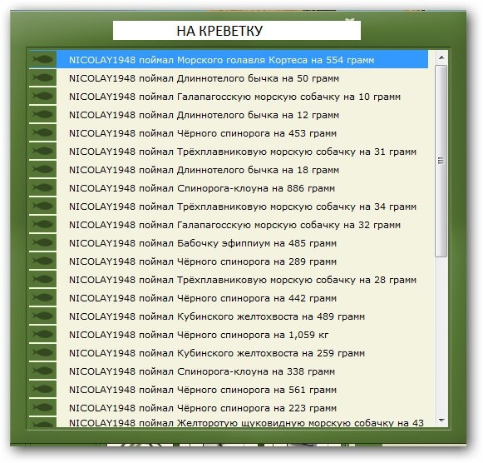483x463 pixels.
Task: Click fish icon beside Чёрного спинорога 223 грамм
Action: (x=43, y=407)
